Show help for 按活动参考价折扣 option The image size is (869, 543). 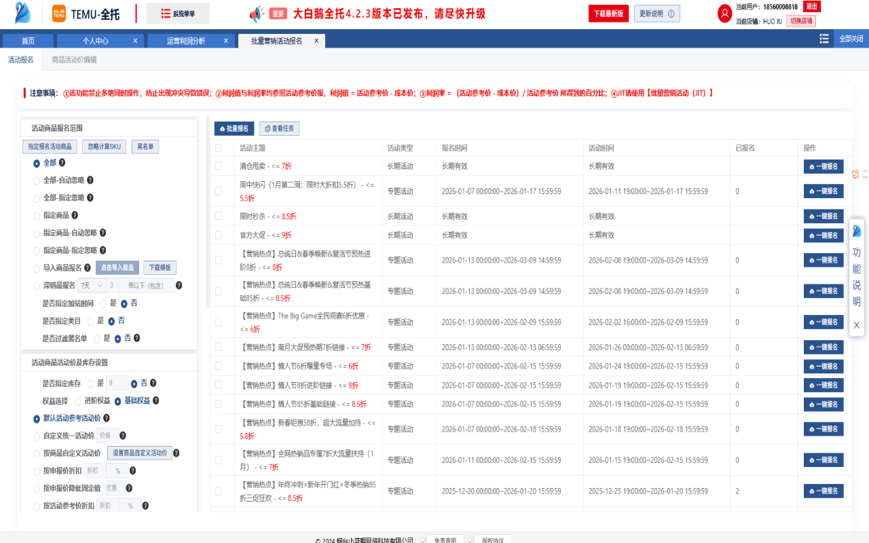[x=145, y=506]
